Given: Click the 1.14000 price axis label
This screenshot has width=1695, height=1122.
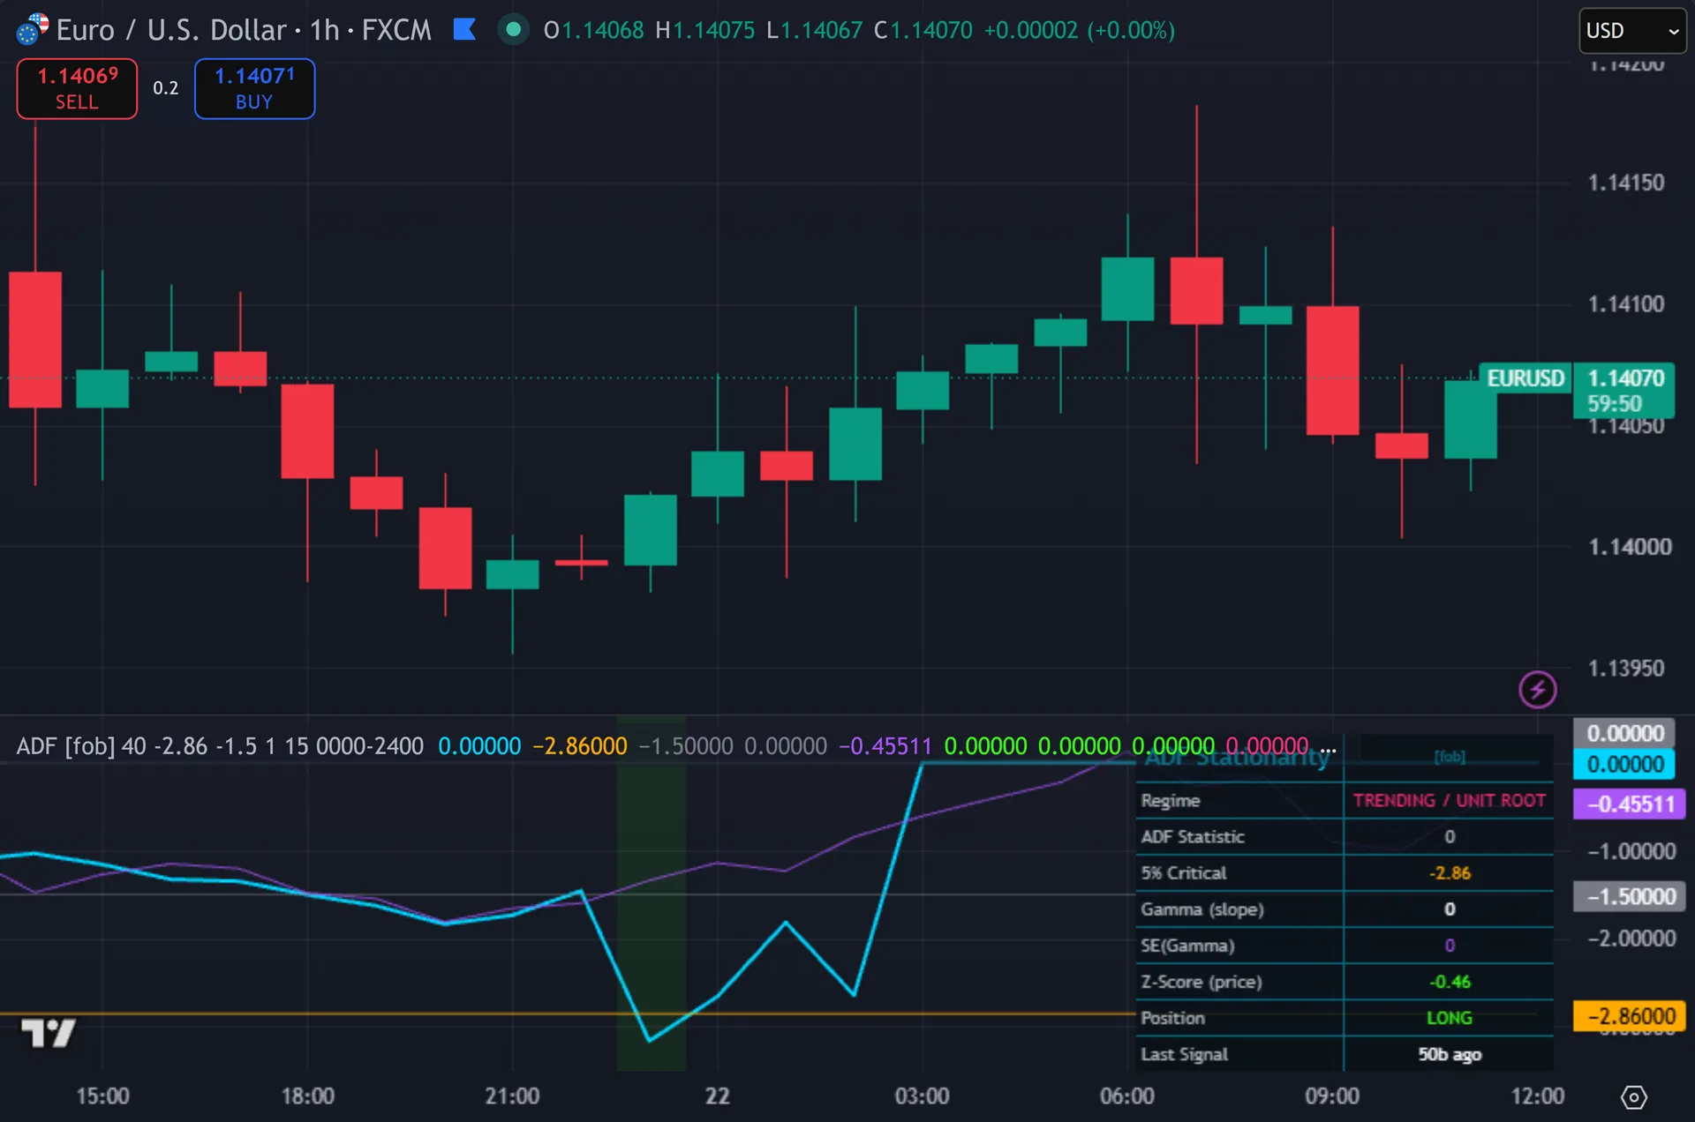Looking at the screenshot, I should (x=1630, y=547).
